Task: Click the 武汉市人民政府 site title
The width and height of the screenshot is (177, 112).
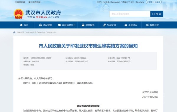Action: tap(43, 13)
